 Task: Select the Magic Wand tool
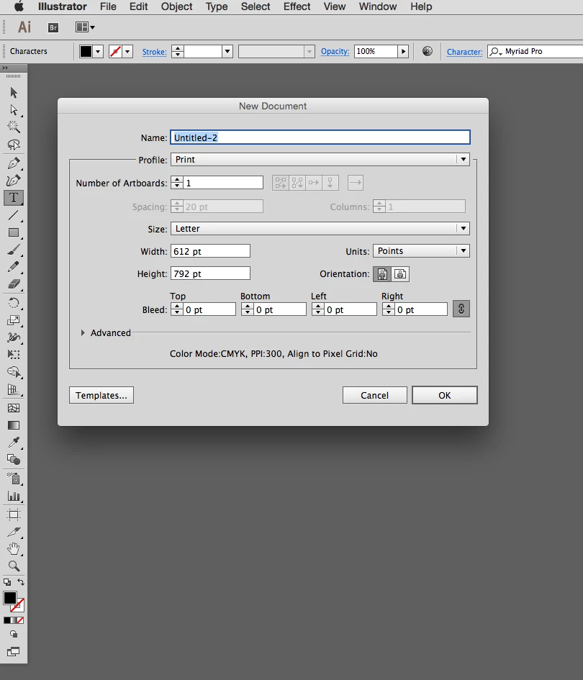(x=14, y=127)
